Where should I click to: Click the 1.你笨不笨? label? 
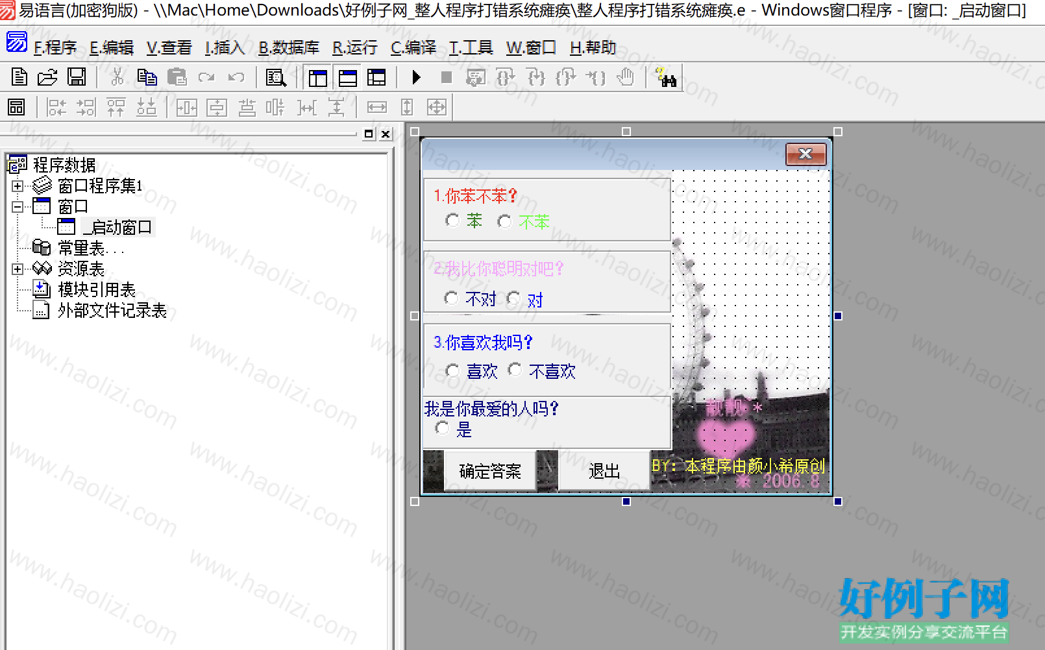pos(475,196)
